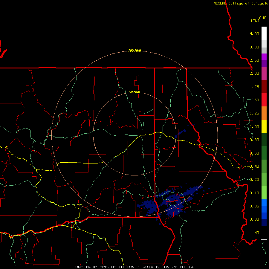Click the magenta legend swatch beside 2.50
This screenshot has width=269, height=269.
264,57
